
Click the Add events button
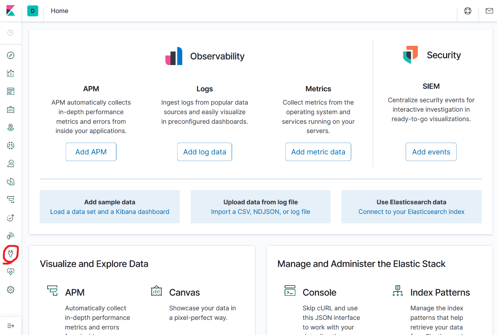[x=431, y=152]
